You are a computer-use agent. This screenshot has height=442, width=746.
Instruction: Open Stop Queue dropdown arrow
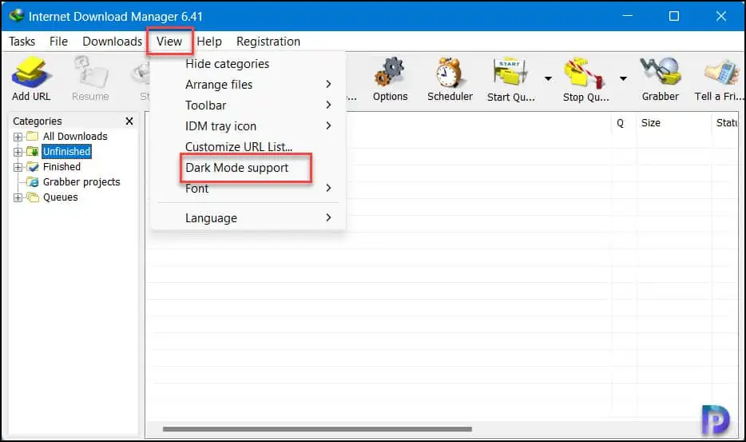pyautogui.click(x=623, y=78)
